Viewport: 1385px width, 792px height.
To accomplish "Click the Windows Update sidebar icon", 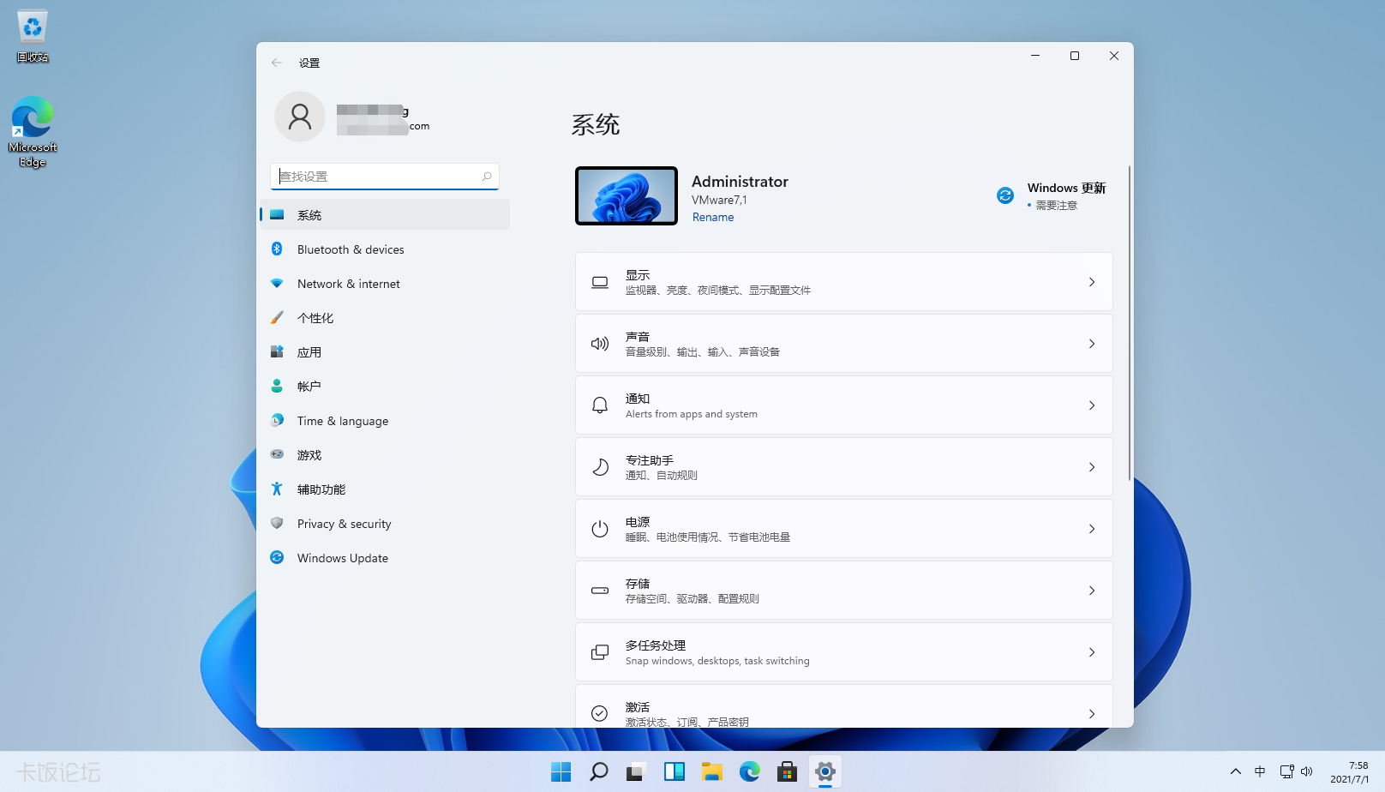I will pos(277,557).
